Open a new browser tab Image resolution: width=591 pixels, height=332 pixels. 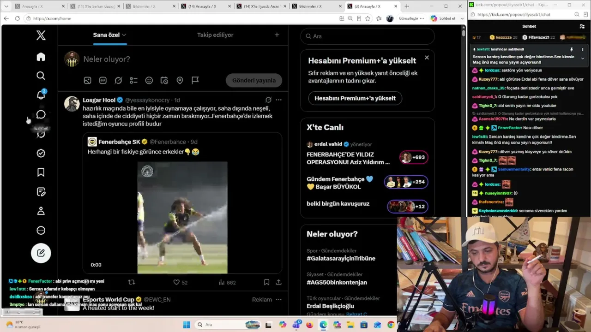point(407,6)
